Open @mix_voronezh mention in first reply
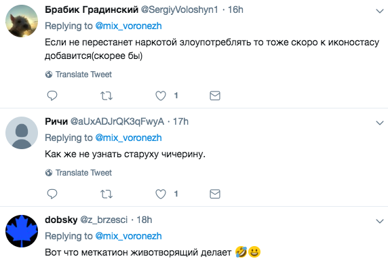 click(x=128, y=26)
